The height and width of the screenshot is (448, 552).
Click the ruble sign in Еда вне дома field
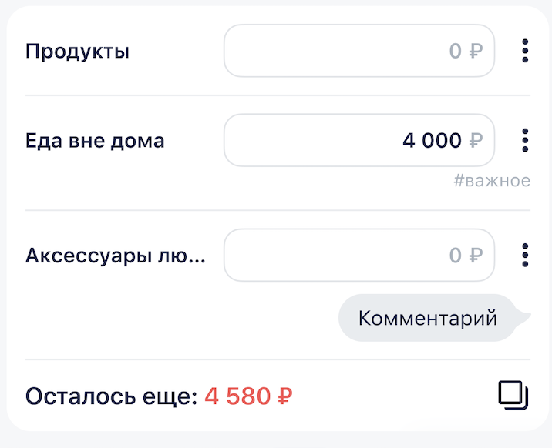pos(476,140)
